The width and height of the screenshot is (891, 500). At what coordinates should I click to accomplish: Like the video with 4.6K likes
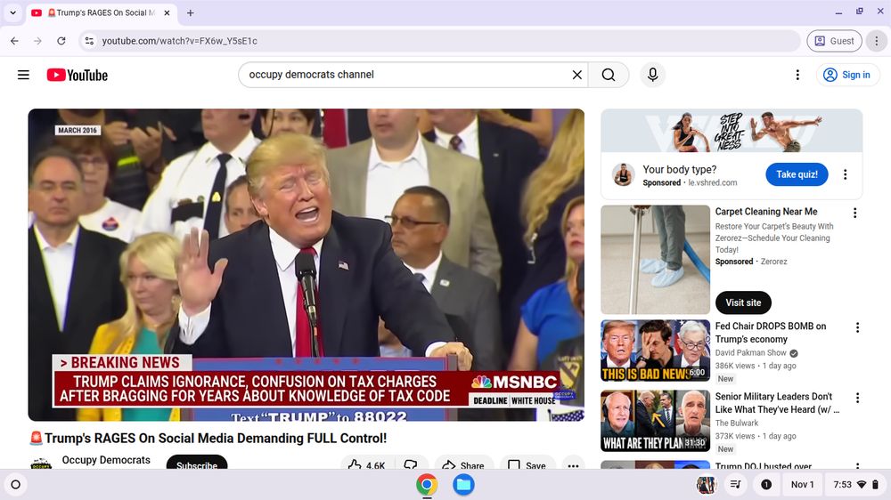tap(366, 464)
